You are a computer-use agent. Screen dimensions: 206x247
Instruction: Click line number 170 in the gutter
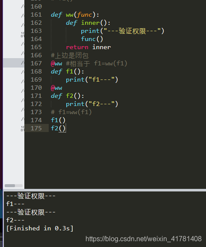click(36, 88)
